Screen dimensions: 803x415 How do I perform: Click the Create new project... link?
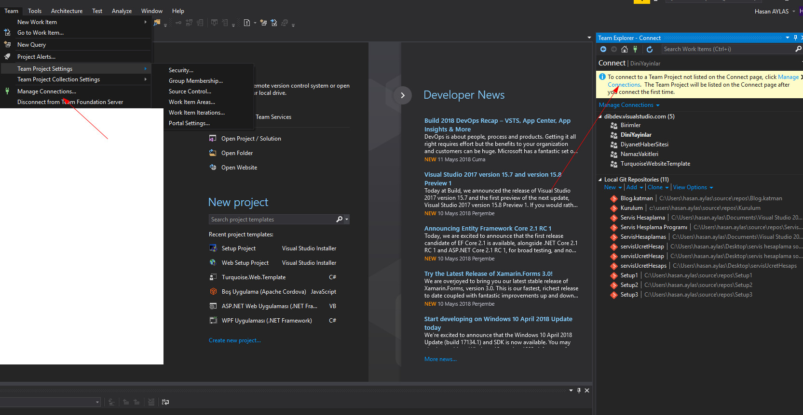235,340
